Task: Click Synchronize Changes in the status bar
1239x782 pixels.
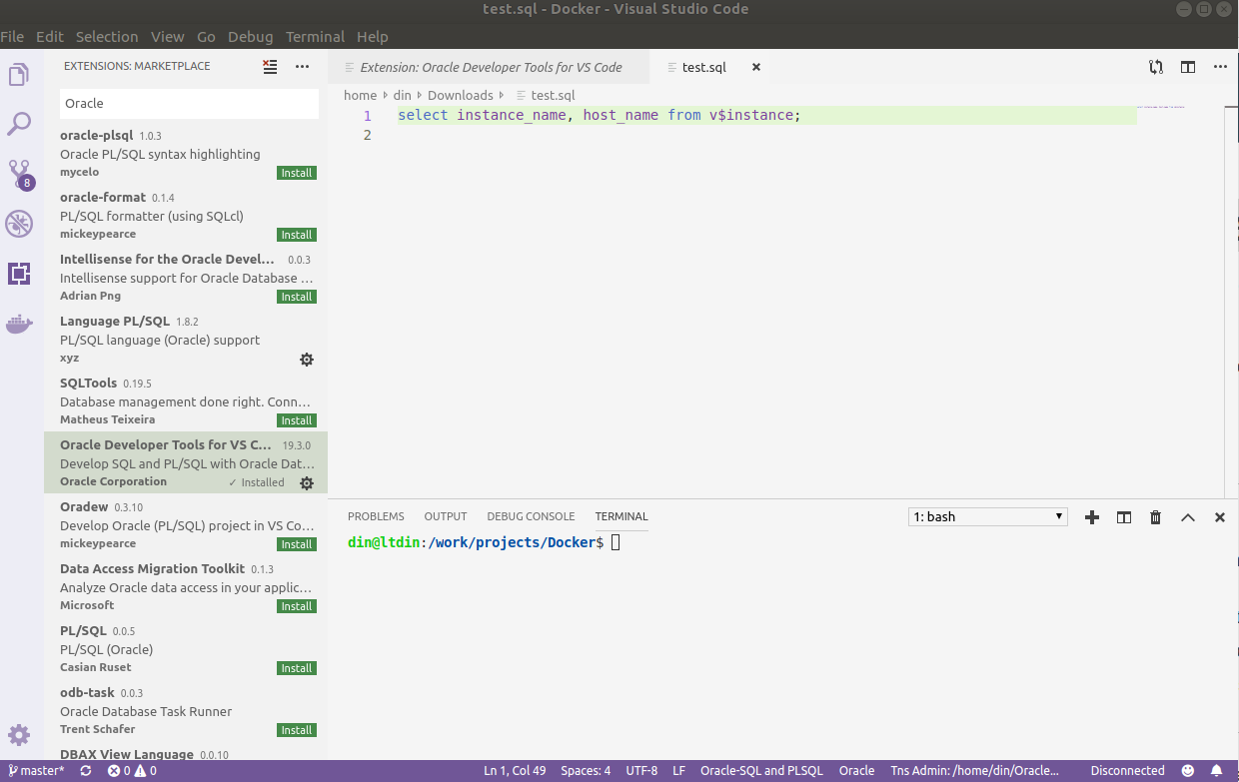Action: [85, 770]
